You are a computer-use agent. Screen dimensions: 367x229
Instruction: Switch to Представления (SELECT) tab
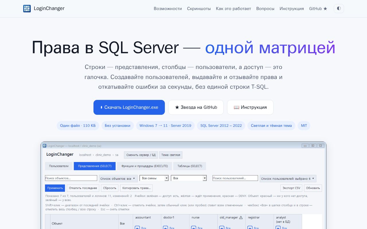click(95, 166)
